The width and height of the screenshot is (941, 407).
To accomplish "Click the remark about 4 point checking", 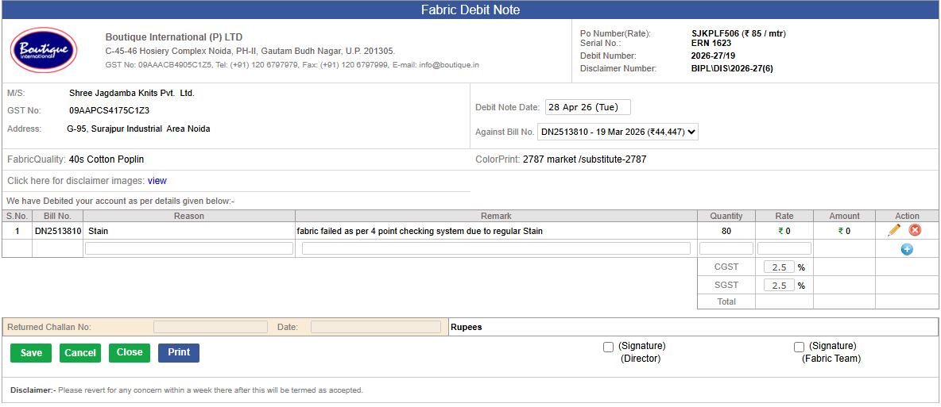I will pyautogui.click(x=420, y=231).
